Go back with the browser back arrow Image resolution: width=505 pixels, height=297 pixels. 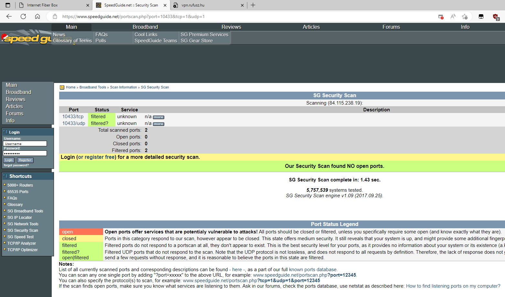9,16
